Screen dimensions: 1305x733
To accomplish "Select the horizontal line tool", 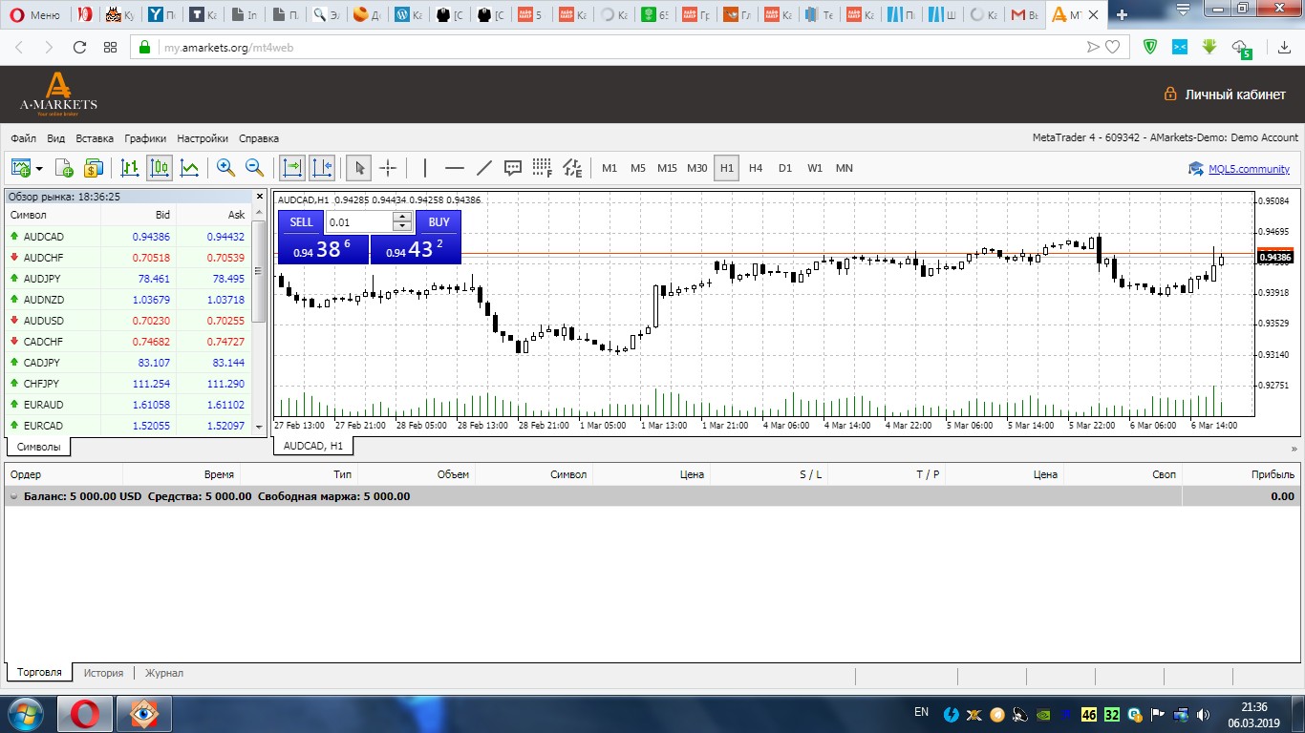I will [455, 168].
